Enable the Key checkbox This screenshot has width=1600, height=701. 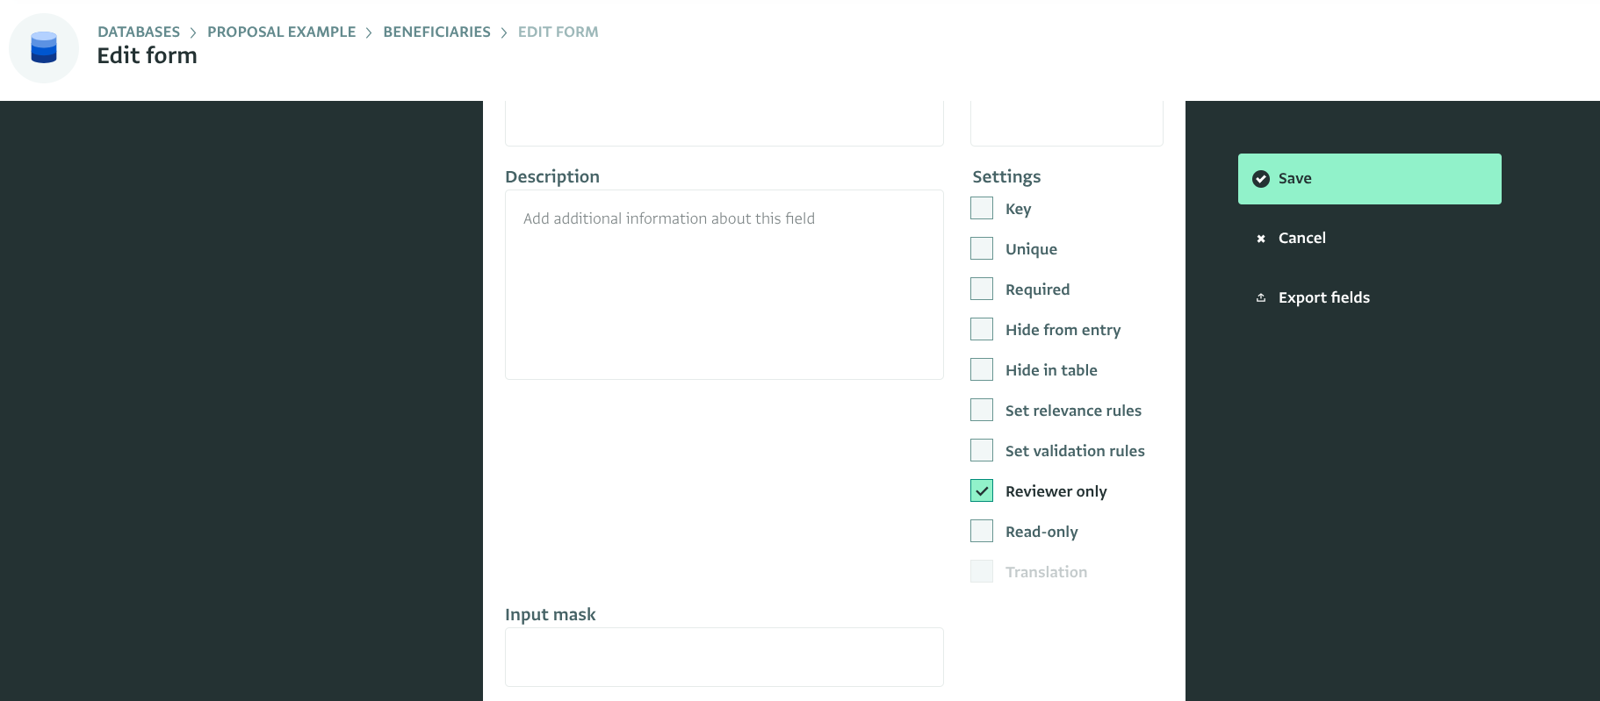(982, 208)
